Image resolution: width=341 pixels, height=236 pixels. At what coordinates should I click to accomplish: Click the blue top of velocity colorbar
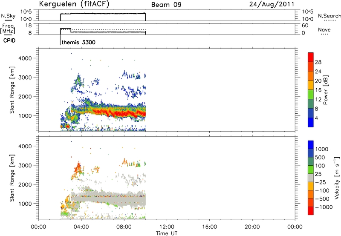pyautogui.click(x=311, y=145)
